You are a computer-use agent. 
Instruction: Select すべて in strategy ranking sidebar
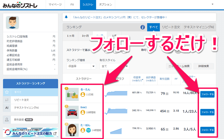click(30, 92)
